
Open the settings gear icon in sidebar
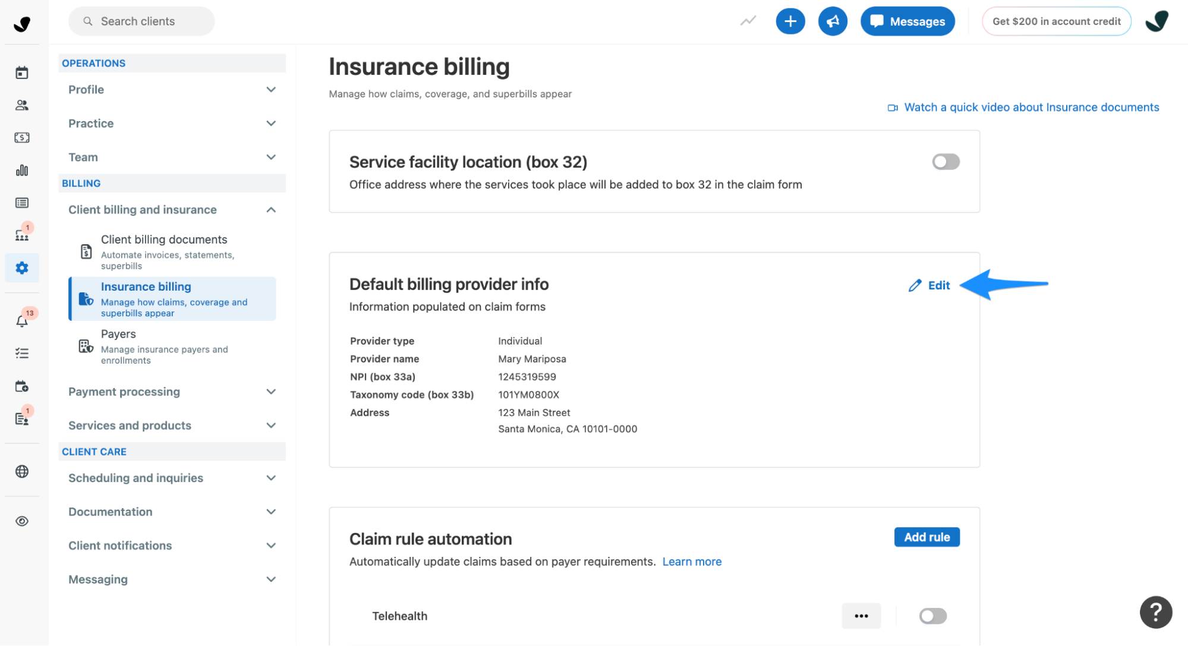(22, 268)
